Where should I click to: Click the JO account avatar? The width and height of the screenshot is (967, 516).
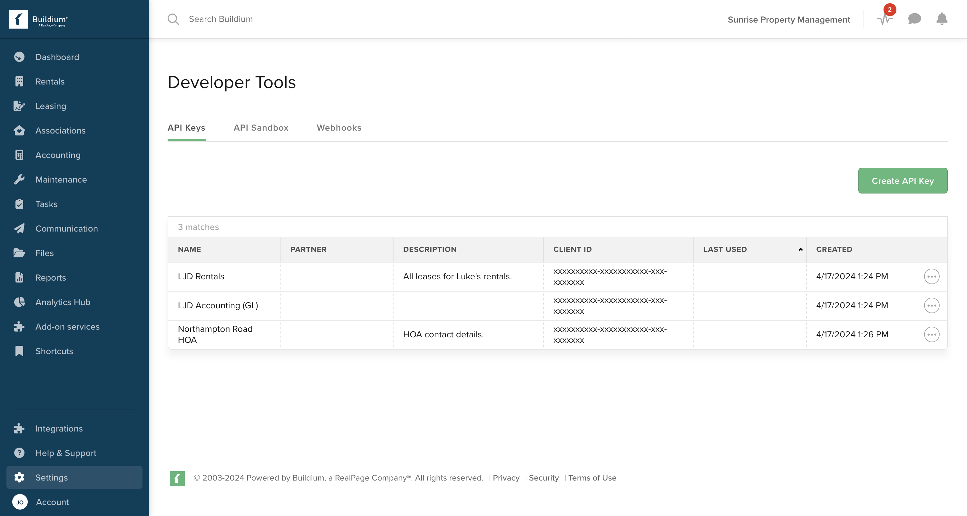pyautogui.click(x=20, y=502)
